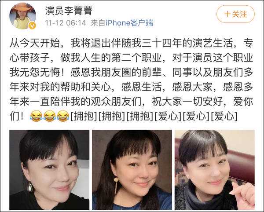Click the second [爱心] emoticon tag
Image resolution: width=264 pixels, height=212 pixels.
pyautogui.click(x=196, y=116)
